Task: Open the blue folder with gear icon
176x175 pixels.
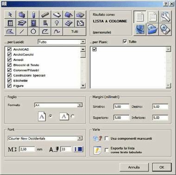Action: point(152,30)
